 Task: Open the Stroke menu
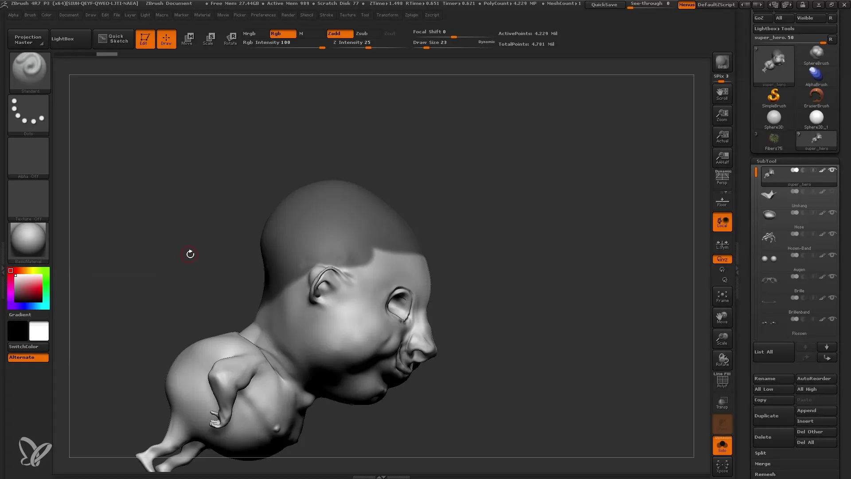point(326,15)
